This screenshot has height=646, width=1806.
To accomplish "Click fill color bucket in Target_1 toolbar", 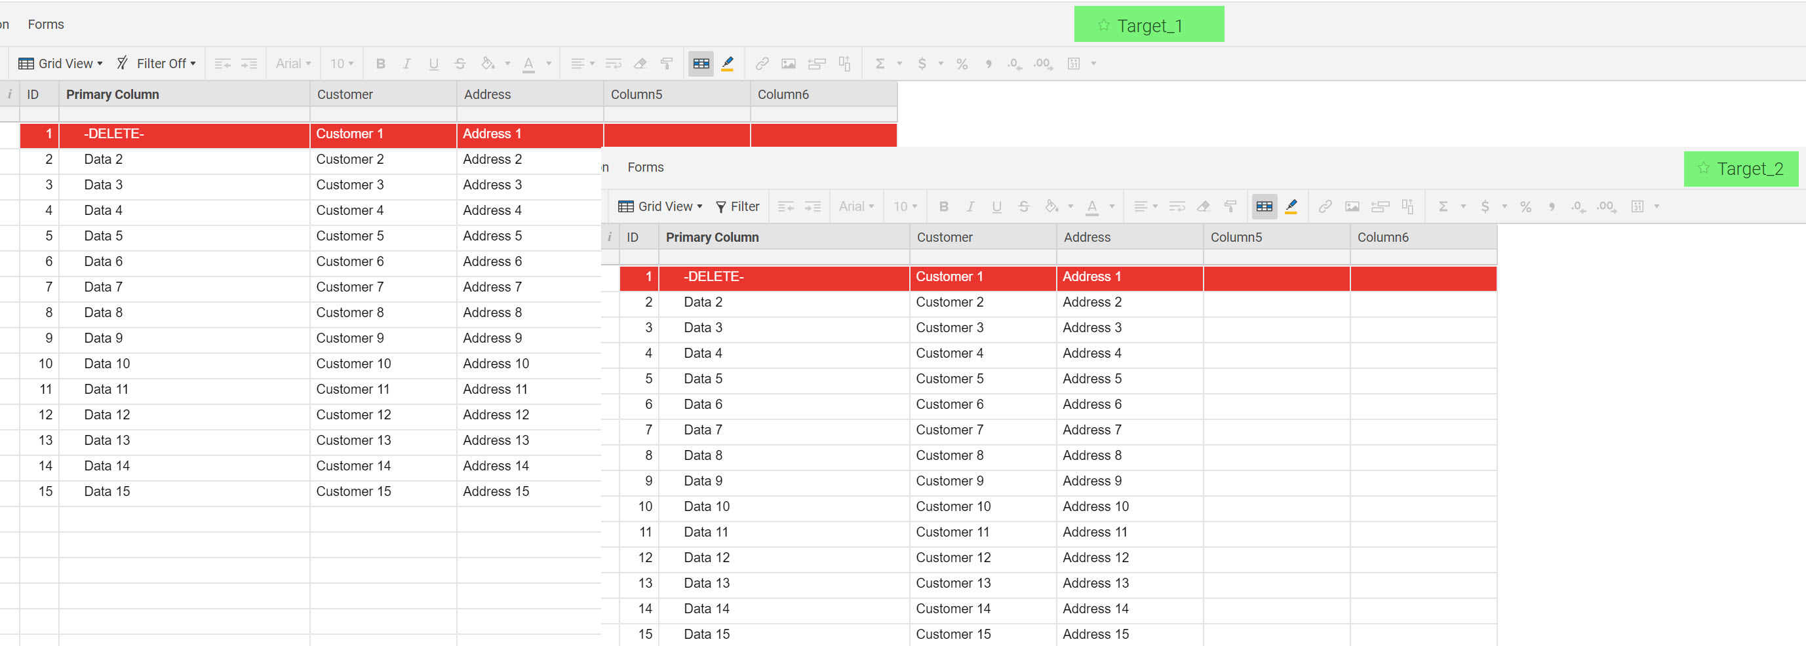I will tap(488, 64).
